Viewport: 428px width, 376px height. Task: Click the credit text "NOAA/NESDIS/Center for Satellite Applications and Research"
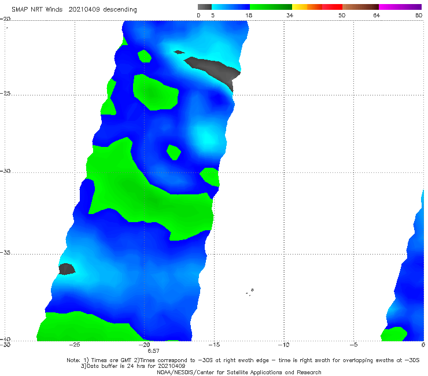239,373
